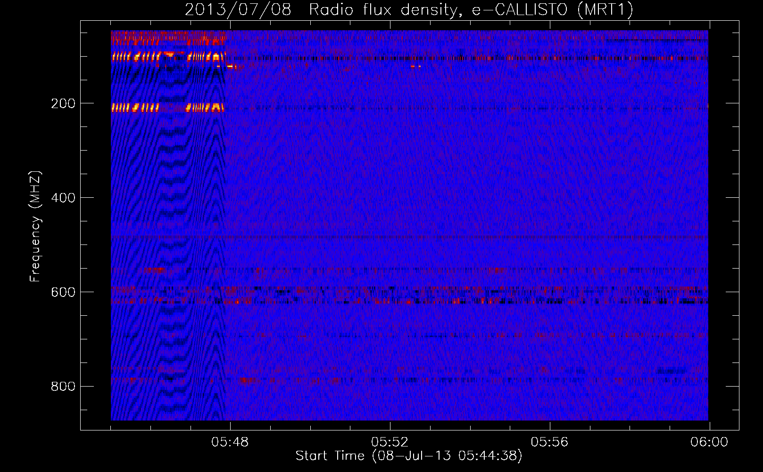Click the 800 frequency tick label
The height and width of the screenshot is (472, 763).
point(63,387)
